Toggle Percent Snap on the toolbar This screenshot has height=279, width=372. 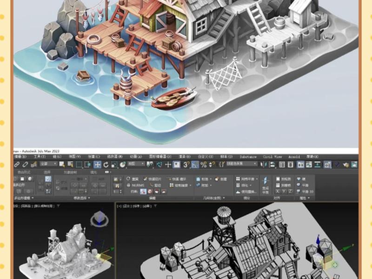pos(204,165)
